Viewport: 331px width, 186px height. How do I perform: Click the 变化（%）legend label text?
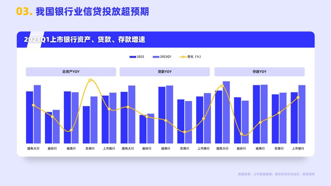pos(194,57)
